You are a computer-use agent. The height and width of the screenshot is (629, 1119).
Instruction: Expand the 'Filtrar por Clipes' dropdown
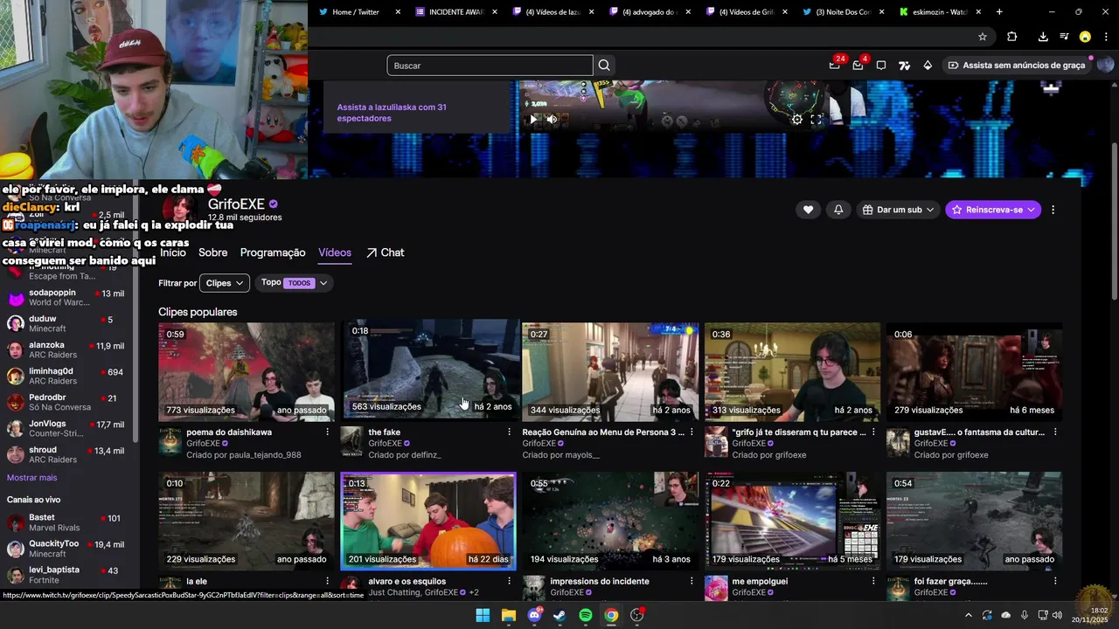point(225,283)
